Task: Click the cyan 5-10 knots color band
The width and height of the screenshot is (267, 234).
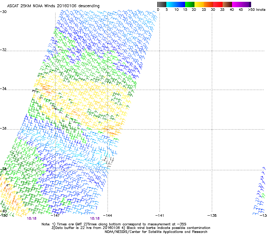Action: (171, 4)
